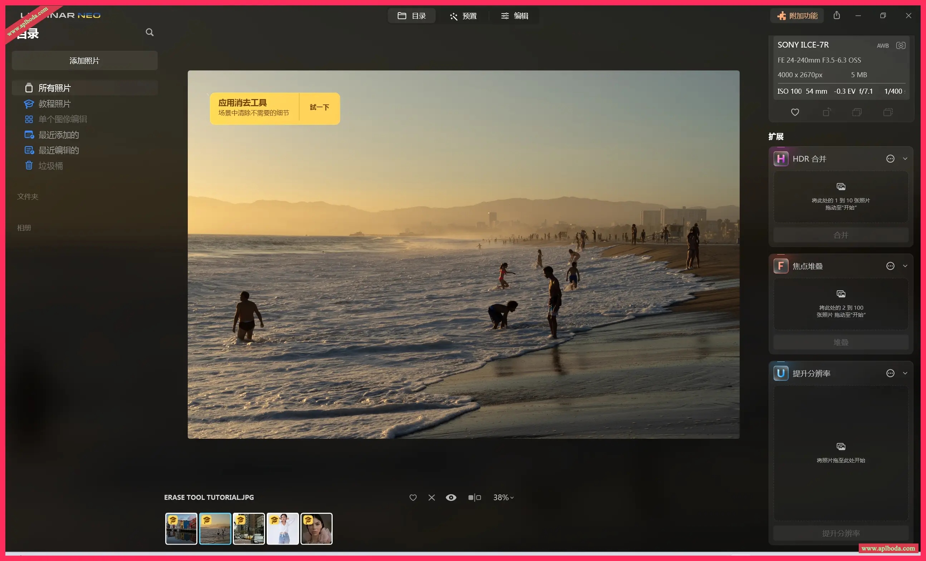
Task: Click the share/export icon in title bar
Action: click(x=837, y=15)
